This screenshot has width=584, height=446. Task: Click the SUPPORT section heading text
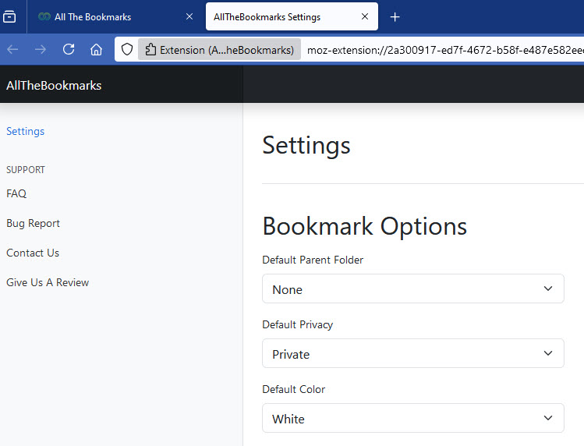pos(25,170)
